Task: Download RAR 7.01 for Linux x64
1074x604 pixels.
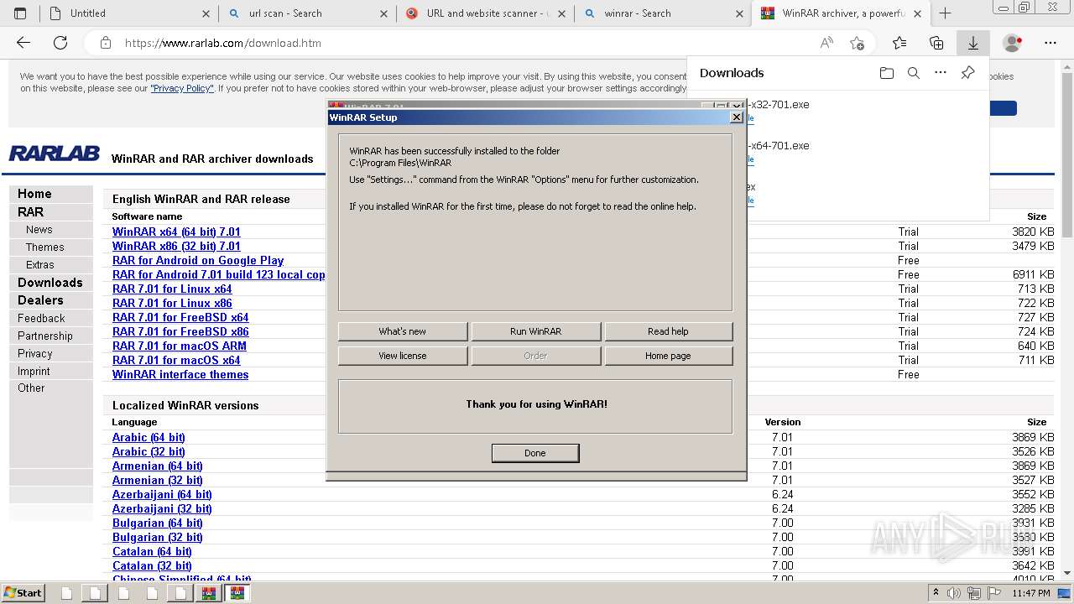Action: [172, 289]
